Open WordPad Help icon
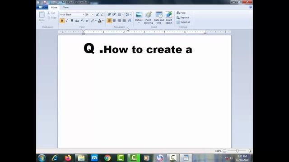 [x=251, y=7]
